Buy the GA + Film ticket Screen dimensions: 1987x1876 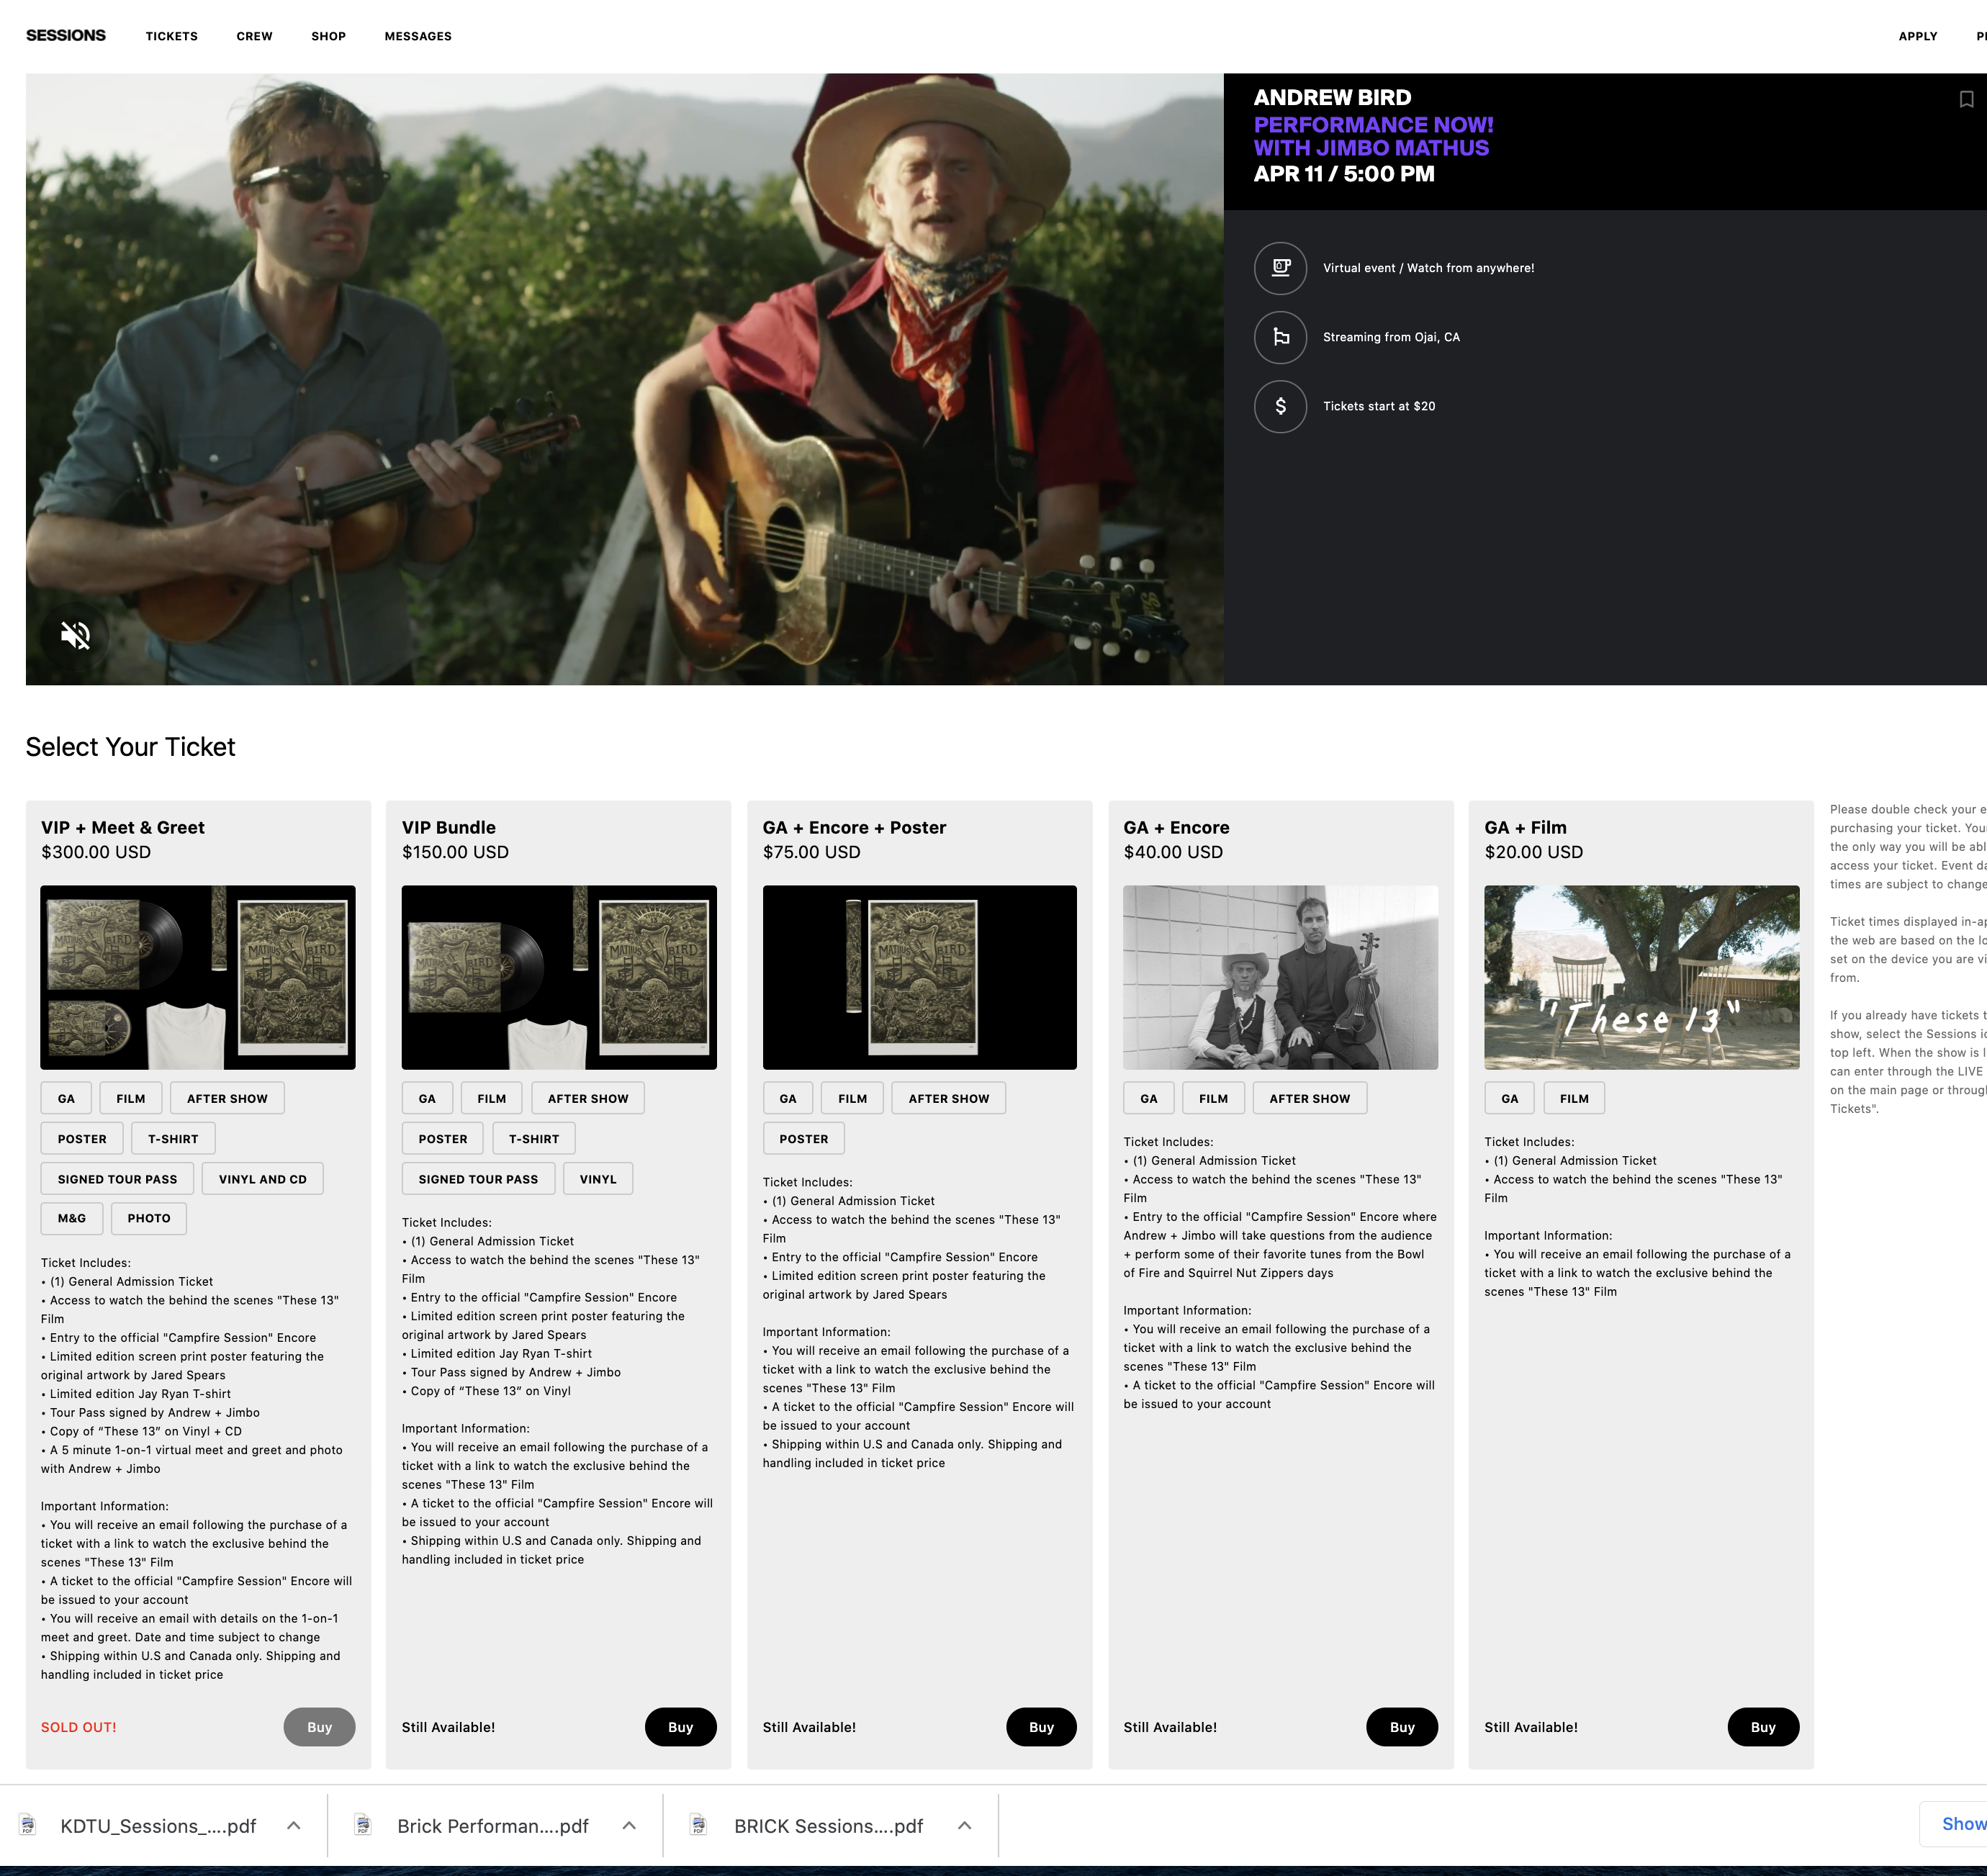(1762, 1727)
